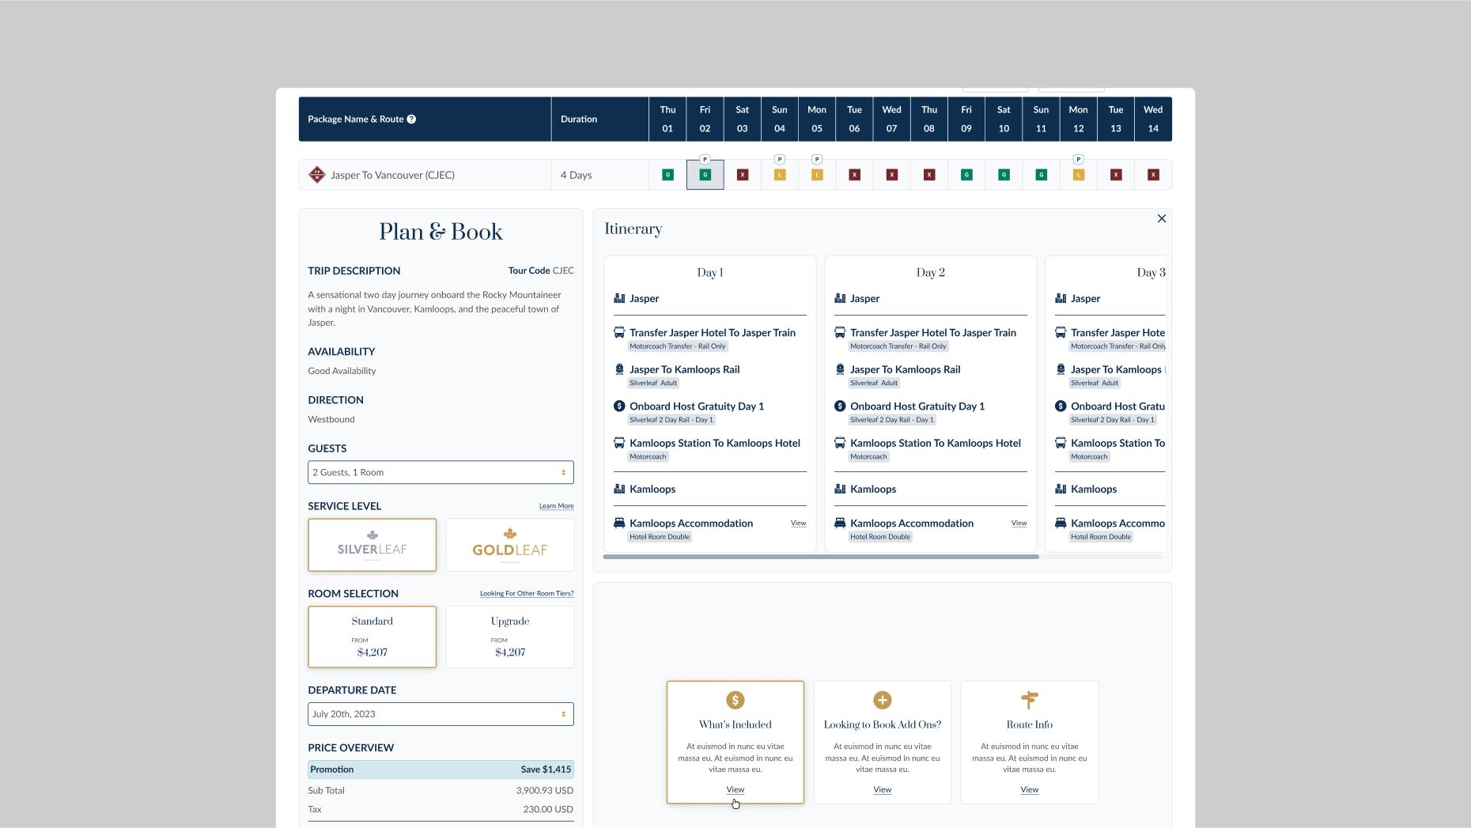The image size is (1471, 828).
Task: Choose the SilverLeaf service level
Action: point(372,545)
